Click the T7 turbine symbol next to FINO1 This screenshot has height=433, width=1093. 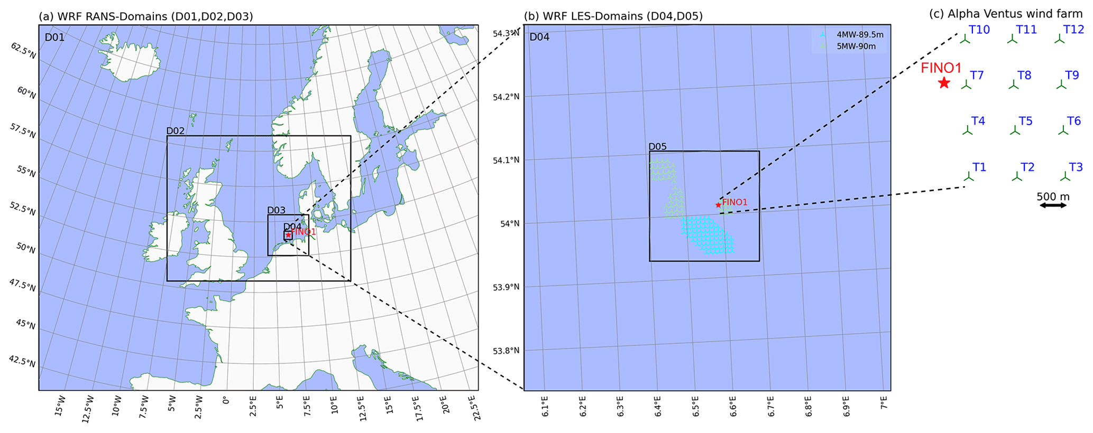click(x=966, y=84)
